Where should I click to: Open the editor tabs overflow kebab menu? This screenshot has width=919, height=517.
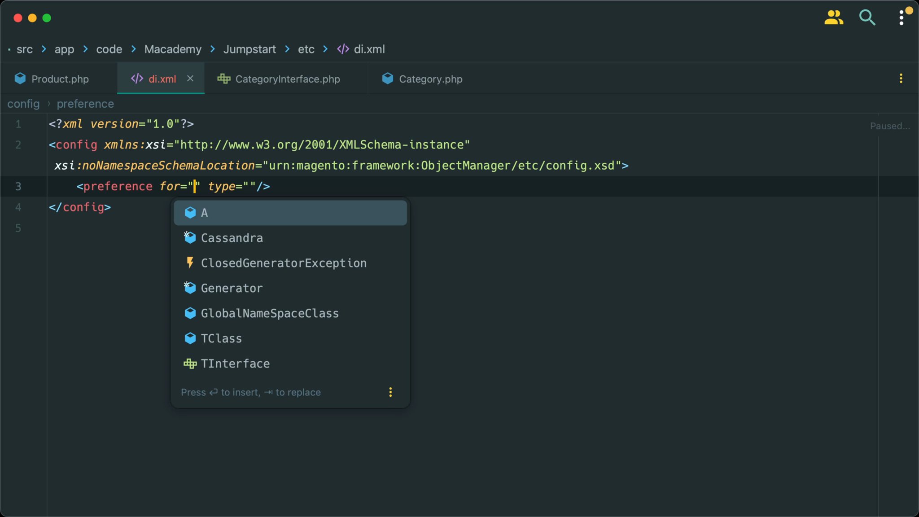coord(901,79)
